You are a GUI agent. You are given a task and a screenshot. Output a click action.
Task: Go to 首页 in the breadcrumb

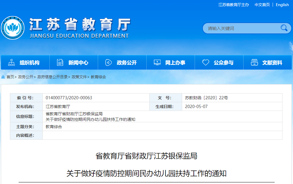10,77
